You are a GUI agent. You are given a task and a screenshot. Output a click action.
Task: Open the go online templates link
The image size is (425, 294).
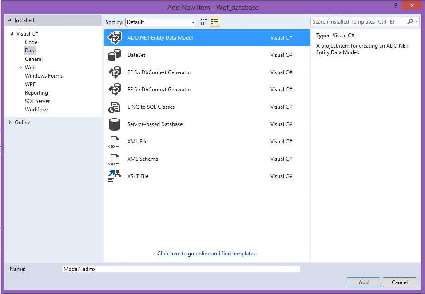click(207, 254)
